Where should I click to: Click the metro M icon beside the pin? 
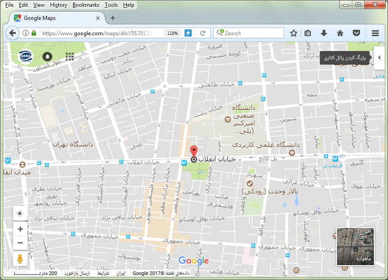[x=184, y=163]
